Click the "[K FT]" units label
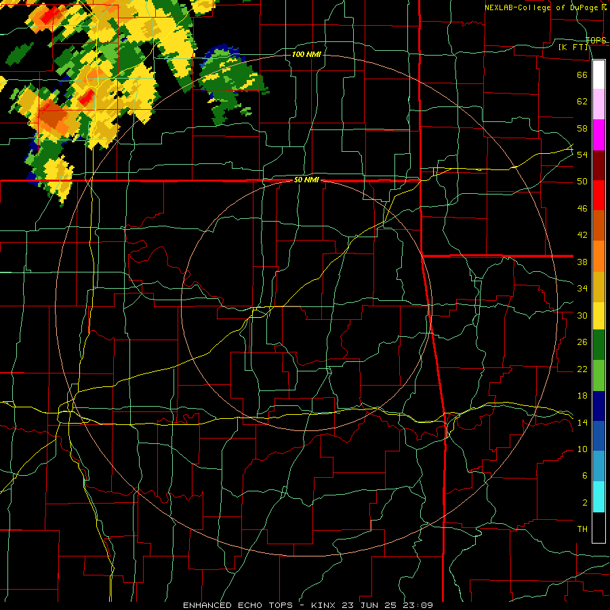The image size is (610, 610). click(573, 47)
